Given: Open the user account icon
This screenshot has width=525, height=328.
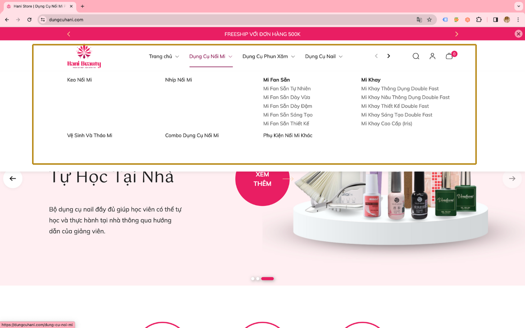Looking at the screenshot, I should 432,56.
